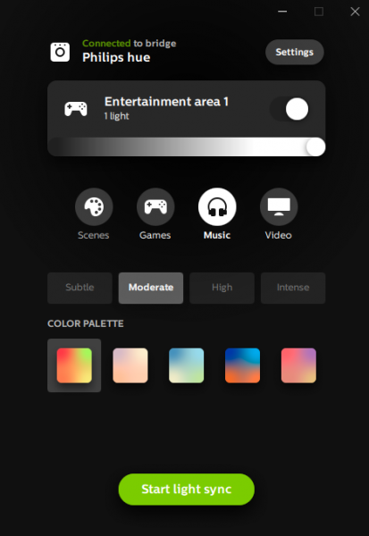Open the Scenes palette icon

(94, 207)
